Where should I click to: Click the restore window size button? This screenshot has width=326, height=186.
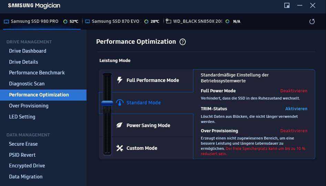click(287, 6)
